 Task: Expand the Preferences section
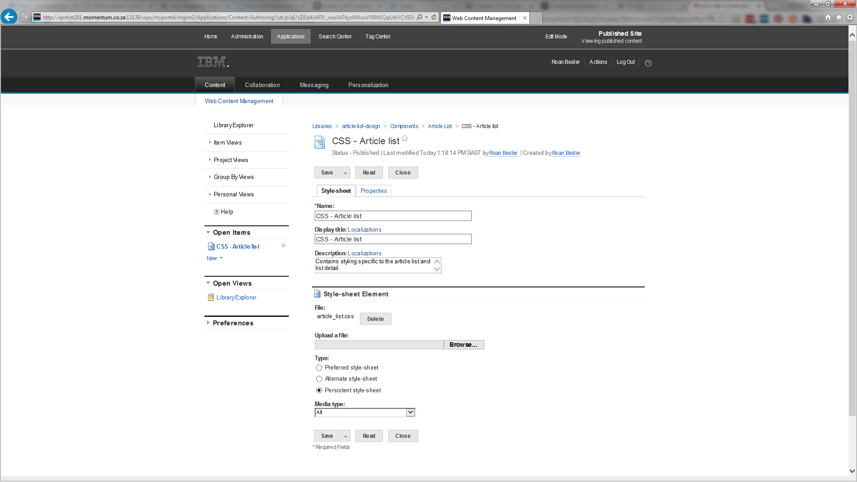coord(233,323)
